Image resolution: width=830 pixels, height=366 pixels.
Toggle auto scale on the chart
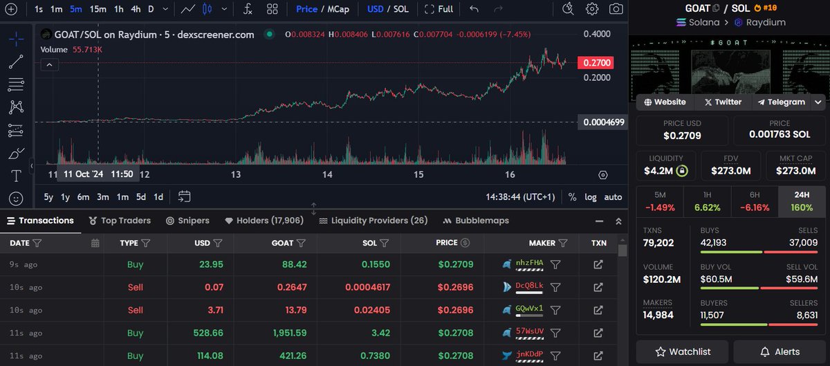click(x=613, y=196)
